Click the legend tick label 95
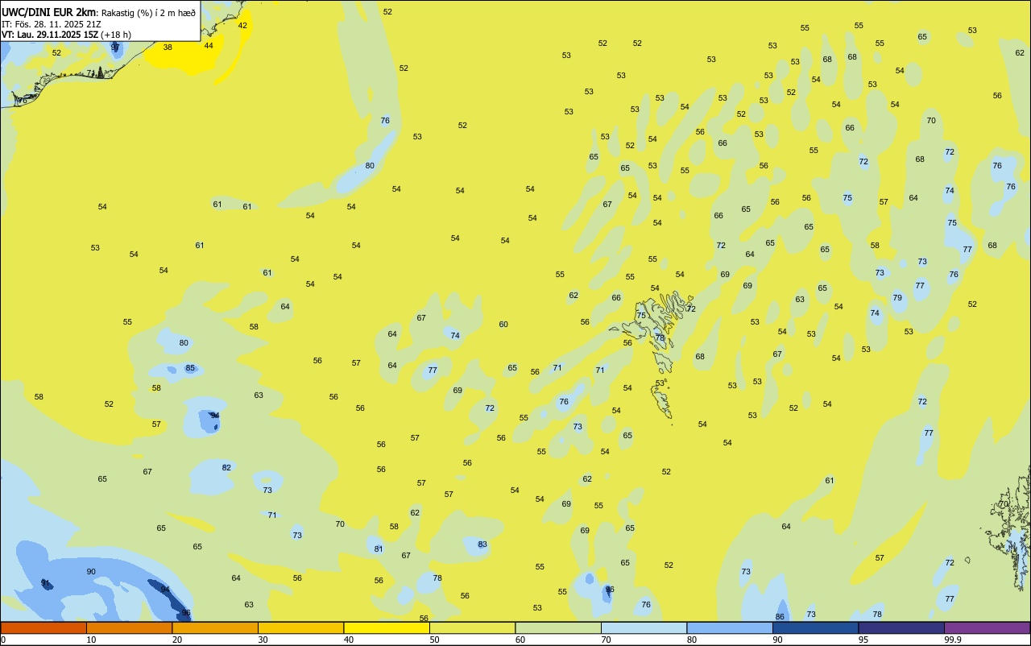 pos(863,640)
